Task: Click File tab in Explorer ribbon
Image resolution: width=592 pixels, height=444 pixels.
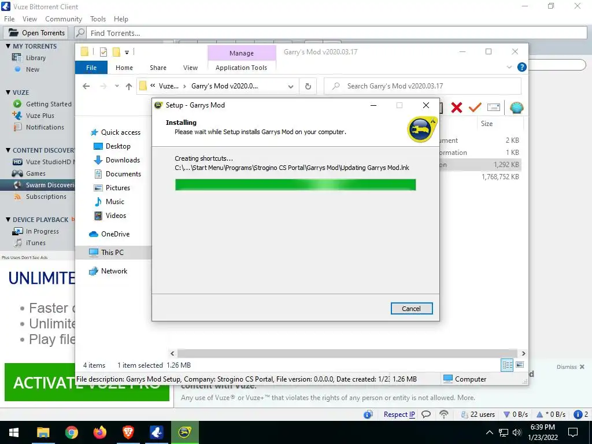Action: 91,68
